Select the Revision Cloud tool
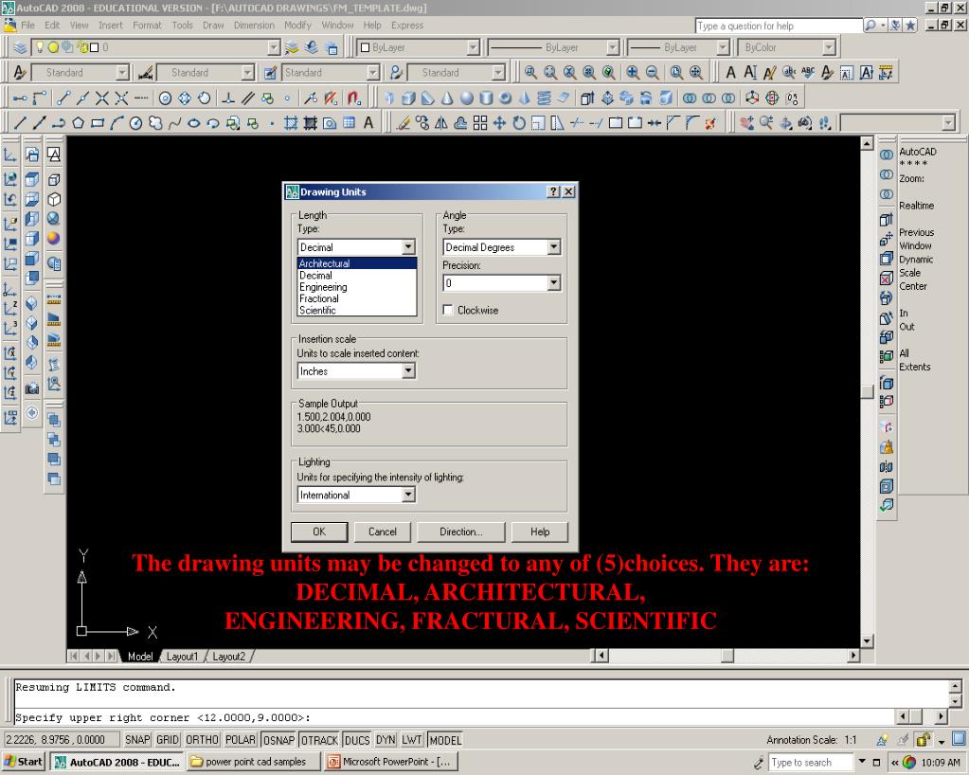The width and height of the screenshot is (969, 775). [155, 123]
